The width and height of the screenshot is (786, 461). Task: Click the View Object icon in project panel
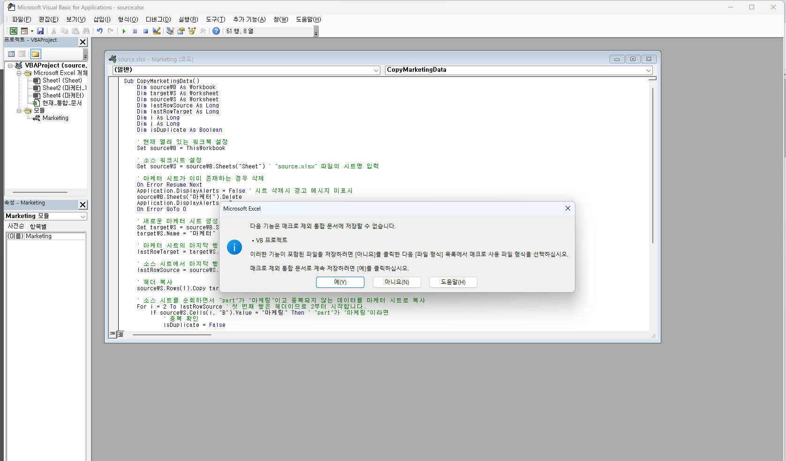coord(22,54)
